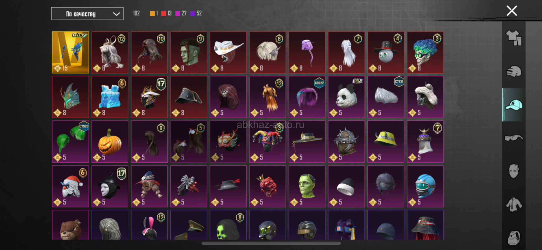The width and height of the screenshot is (542, 250).
Task: Filter by the pink quality swatch
Action: pyautogui.click(x=178, y=14)
